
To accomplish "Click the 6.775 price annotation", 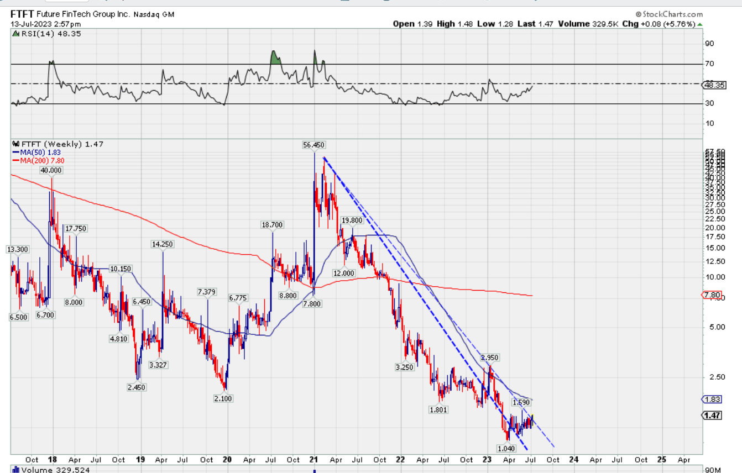I will (238, 298).
